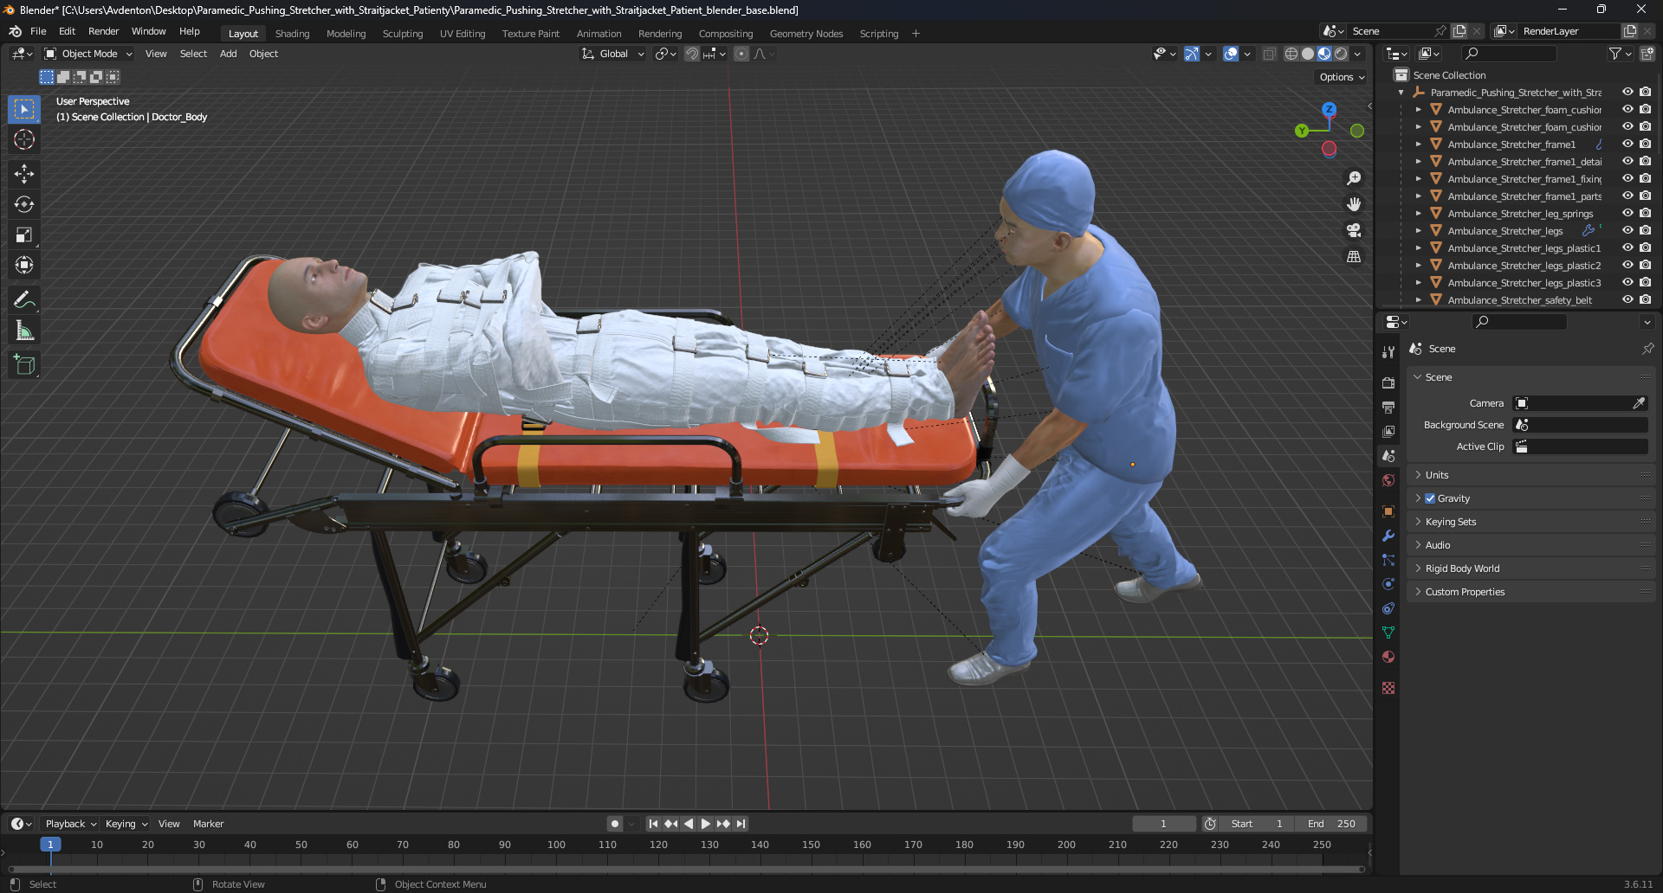1663x893 pixels.
Task: Switch to rendered viewport shading
Action: pos(1341,54)
